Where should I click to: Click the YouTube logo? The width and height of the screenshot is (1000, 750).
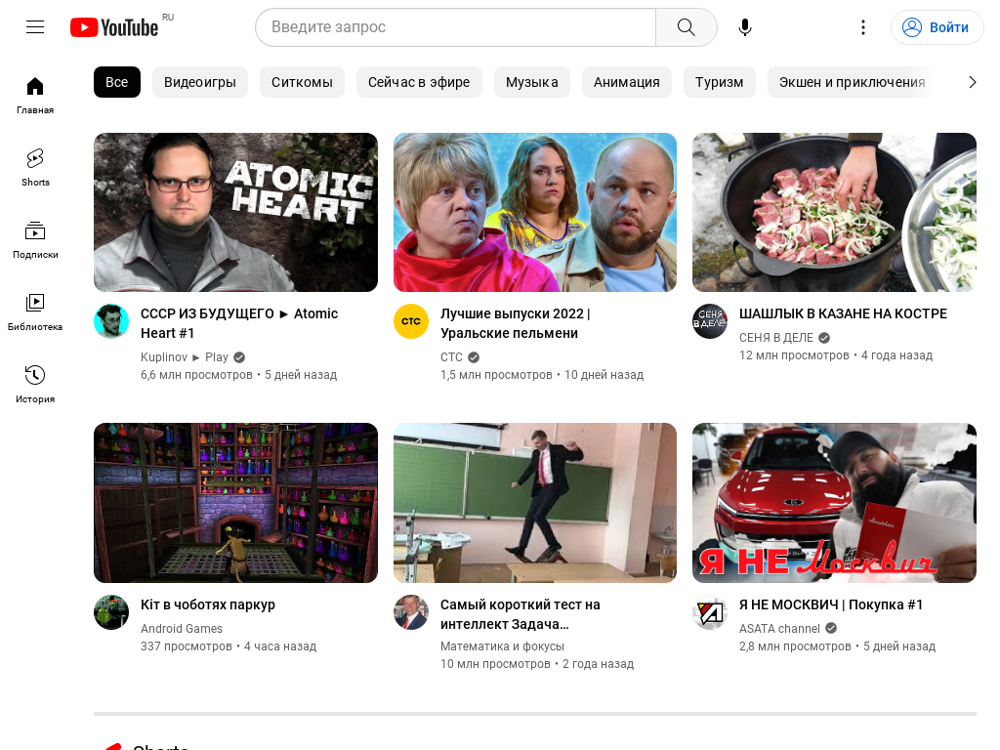click(x=114, y=27)
